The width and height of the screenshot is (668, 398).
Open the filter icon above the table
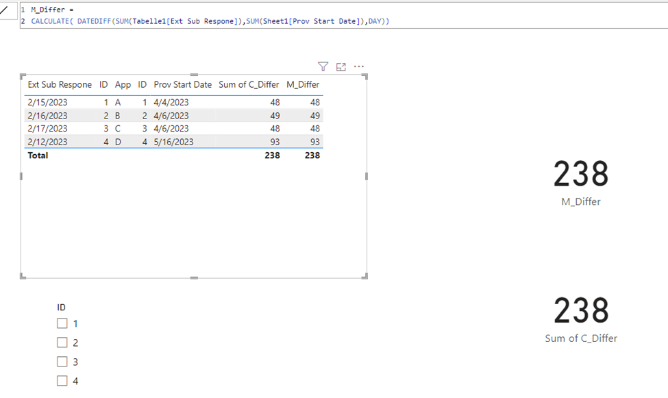[323, 66]
